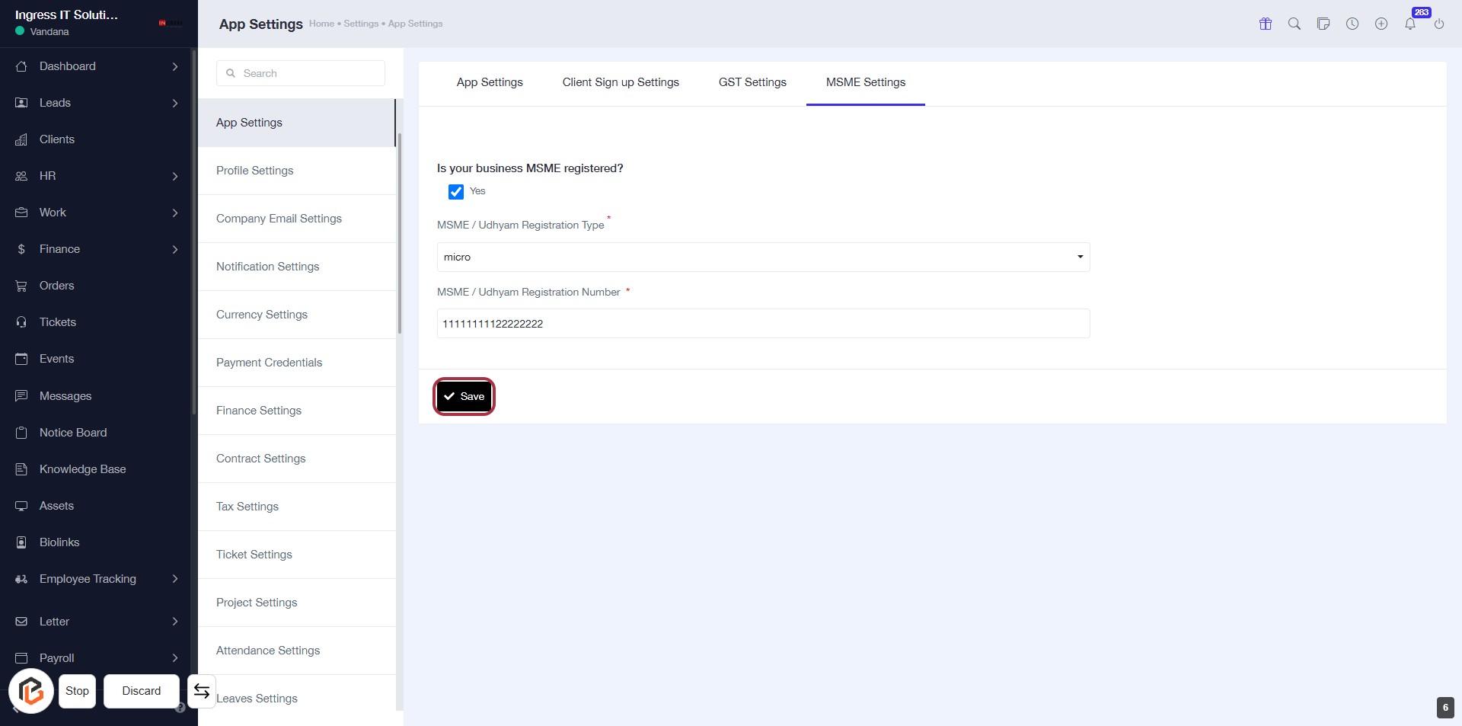This screenshot has width=1462, height=726.
Task: Uncheck the MSME registered Yes checkbox
Action: point(456,192)
